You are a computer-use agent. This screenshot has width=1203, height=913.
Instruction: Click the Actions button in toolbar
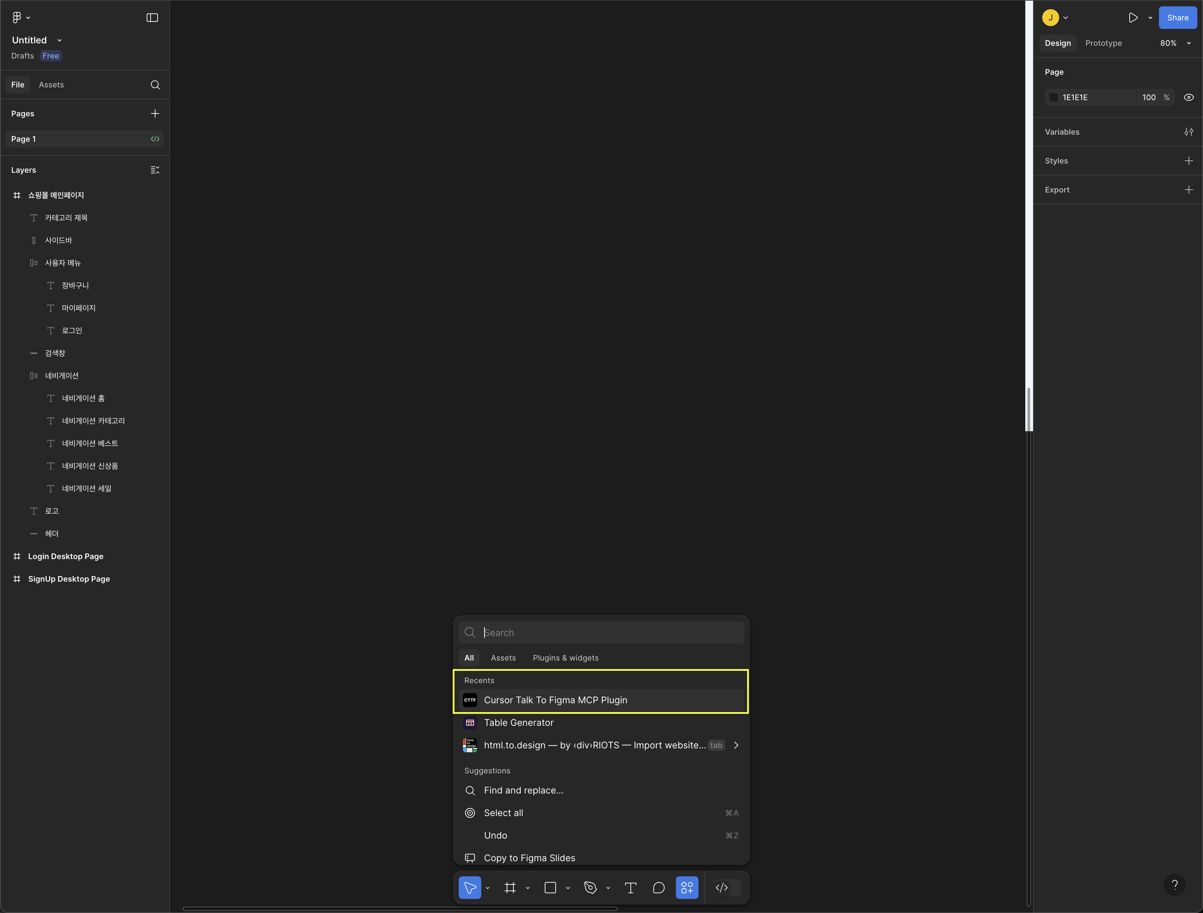click(x=687, y=887)
